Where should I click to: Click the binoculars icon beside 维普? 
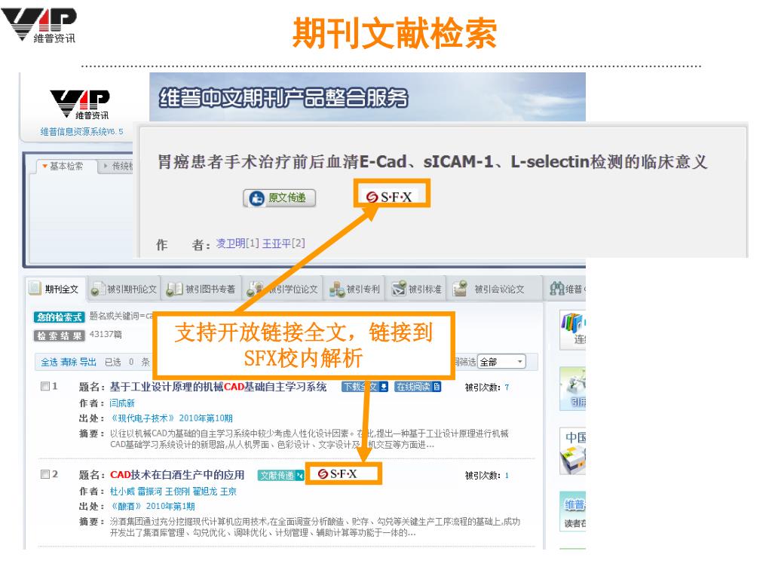point(557,288)
